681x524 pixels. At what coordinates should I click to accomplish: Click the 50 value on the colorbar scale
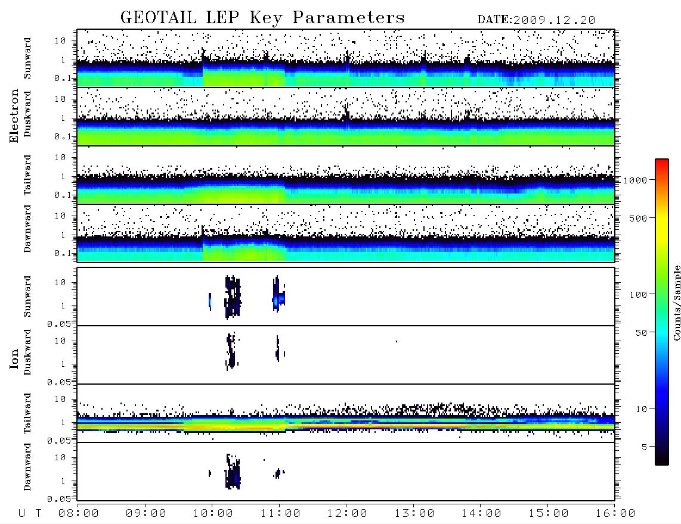(x=641, y=333)
